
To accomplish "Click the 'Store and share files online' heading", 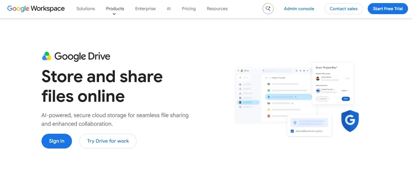I will tap(102, 86).
